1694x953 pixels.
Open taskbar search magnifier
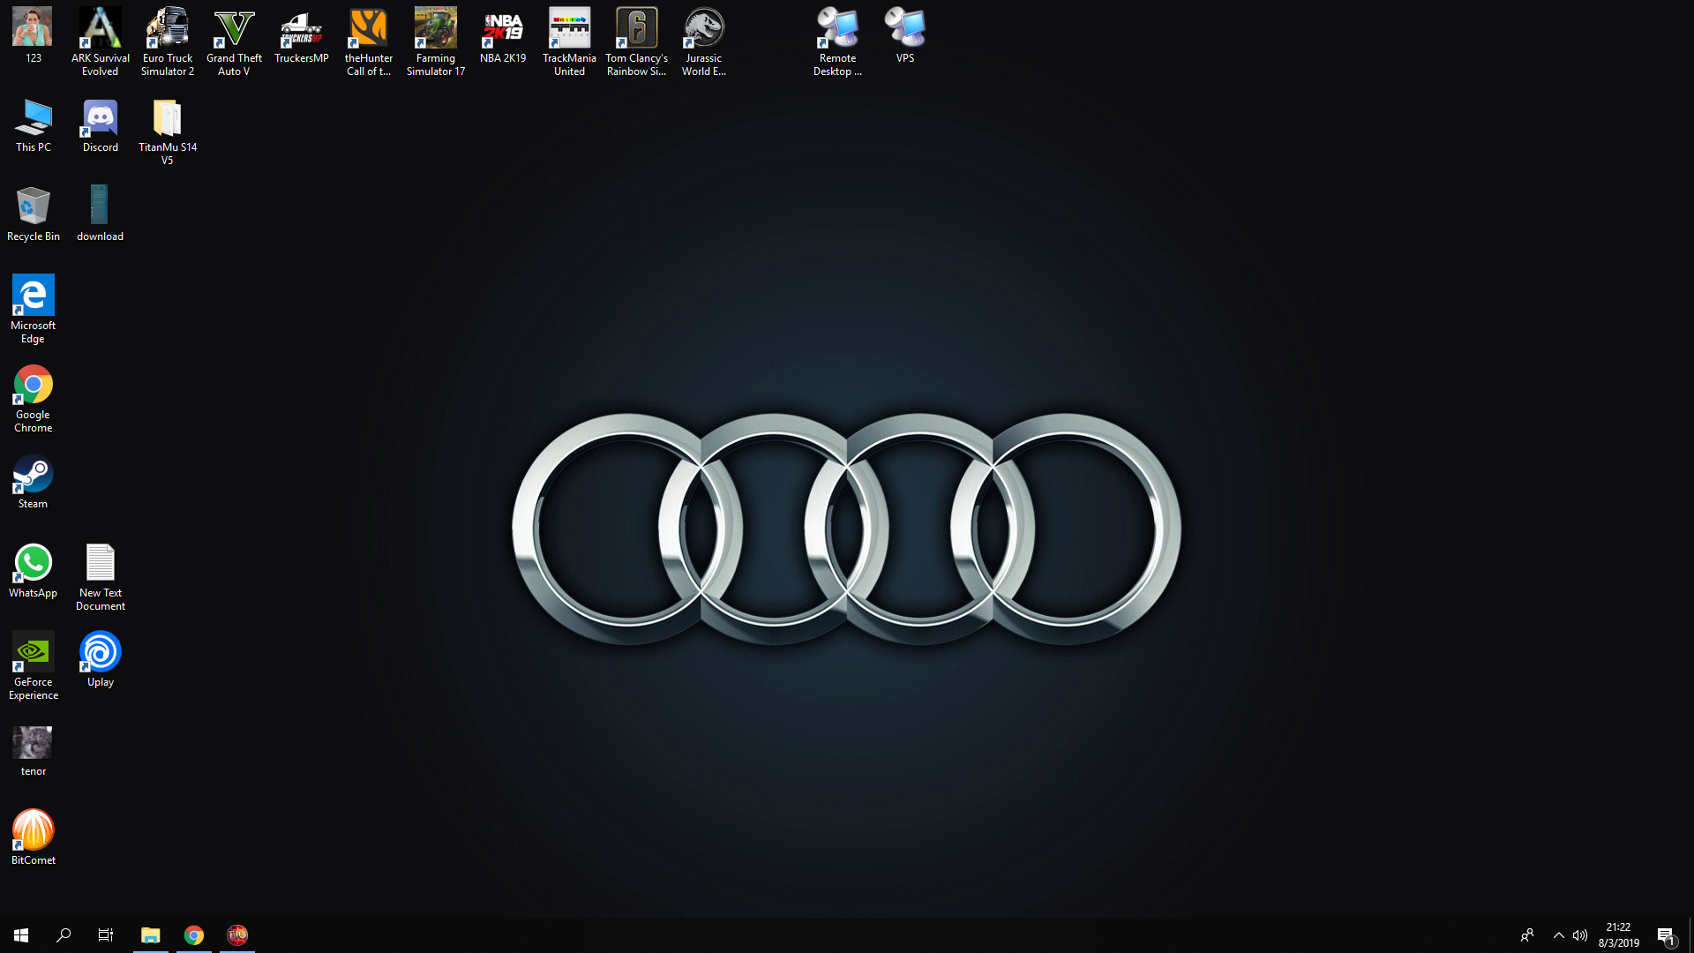click(x=64, y=935)
